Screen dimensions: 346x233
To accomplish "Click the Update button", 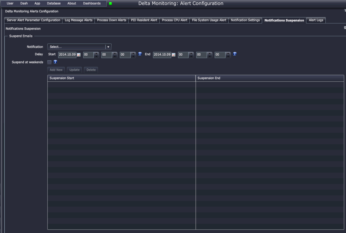I will point(74,70).
